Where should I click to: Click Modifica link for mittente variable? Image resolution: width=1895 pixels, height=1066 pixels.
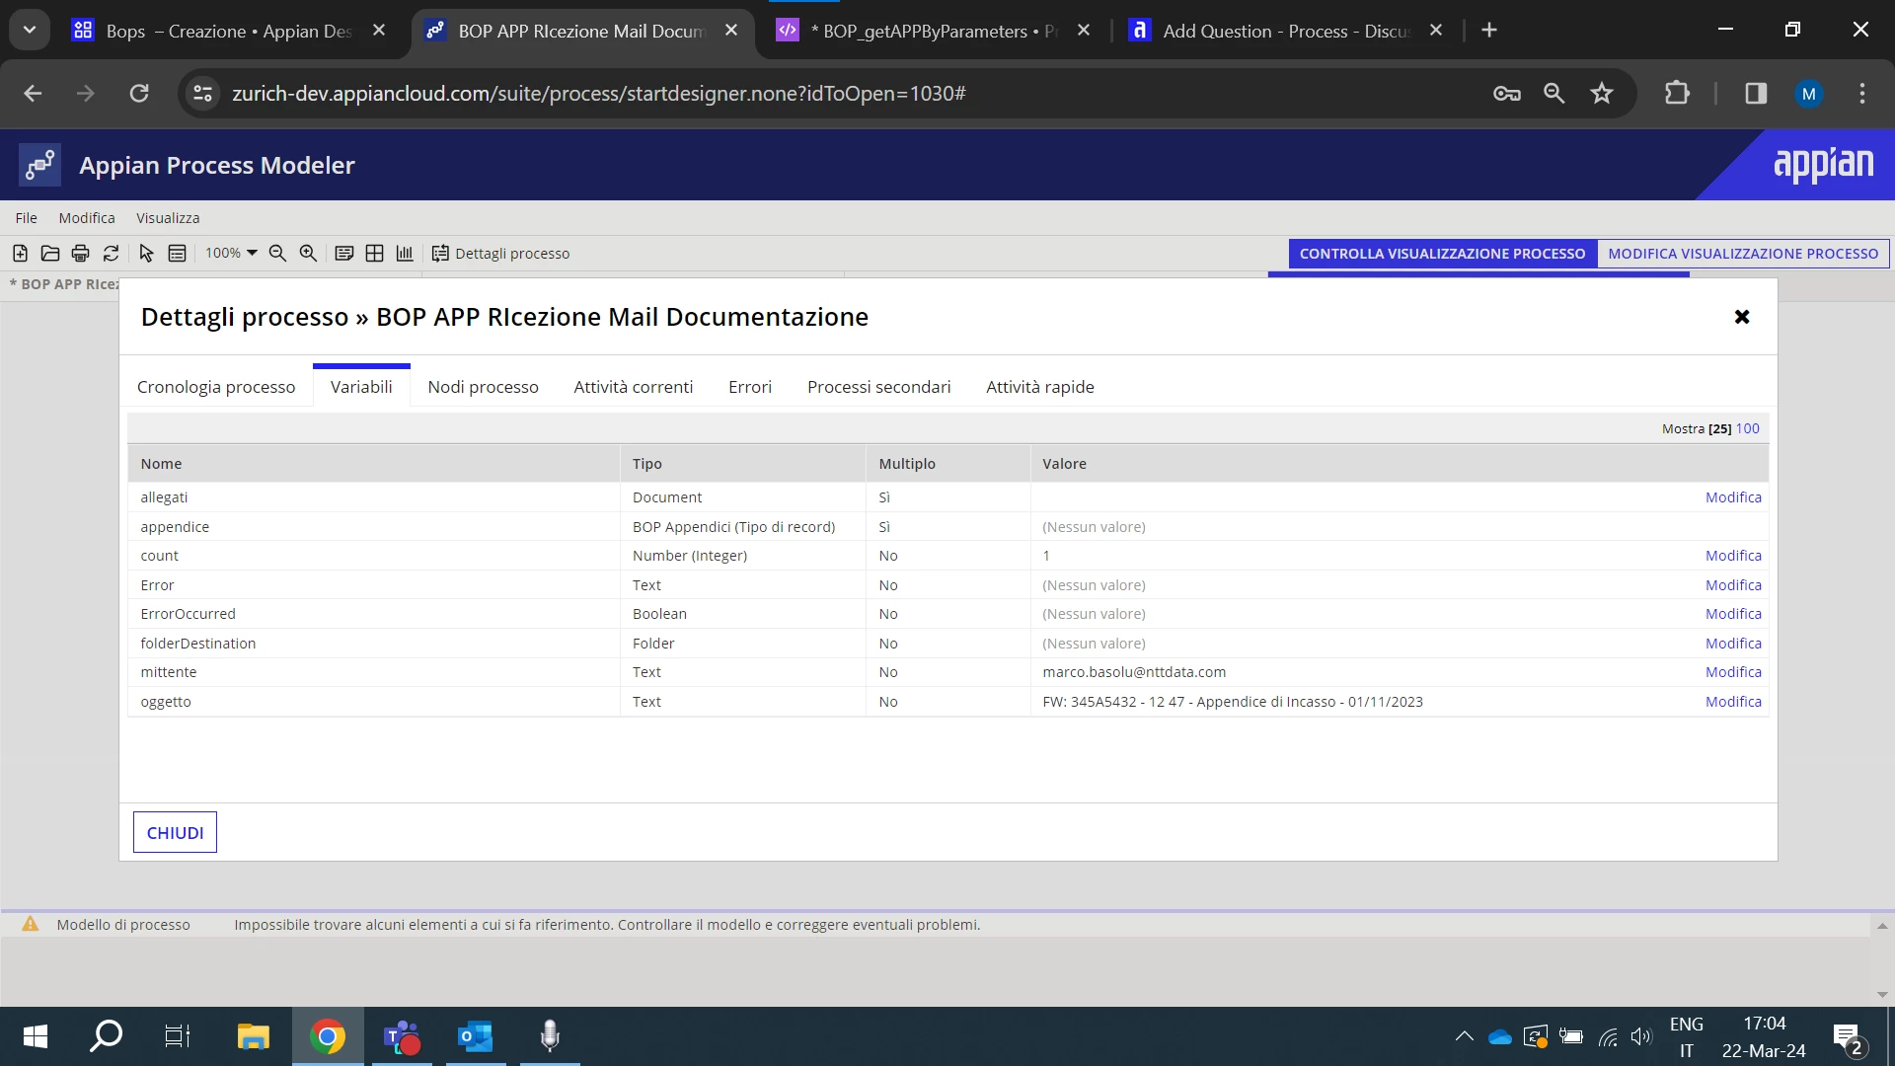pos(1733,672)
